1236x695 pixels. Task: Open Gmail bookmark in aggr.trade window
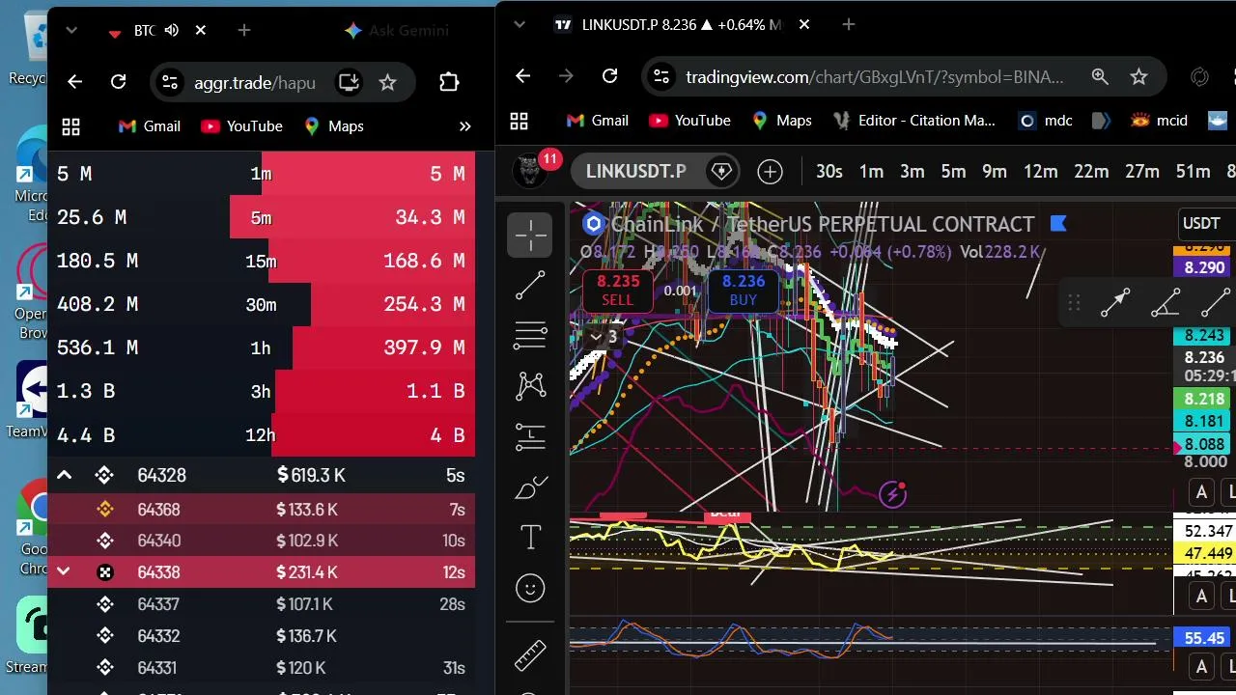click(x=149, y=126)
